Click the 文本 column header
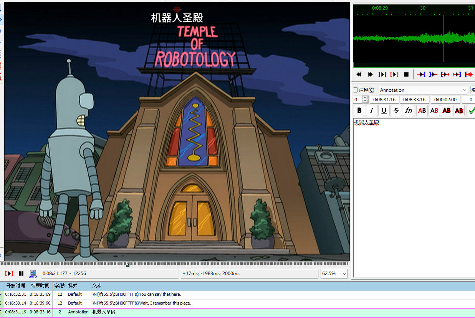Image resolution: width=475 pixels, height=318 pixels. pyautogui.click(x=97, y=286)
